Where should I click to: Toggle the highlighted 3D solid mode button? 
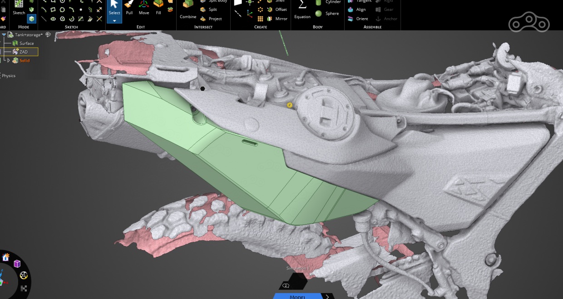(32, 19)
